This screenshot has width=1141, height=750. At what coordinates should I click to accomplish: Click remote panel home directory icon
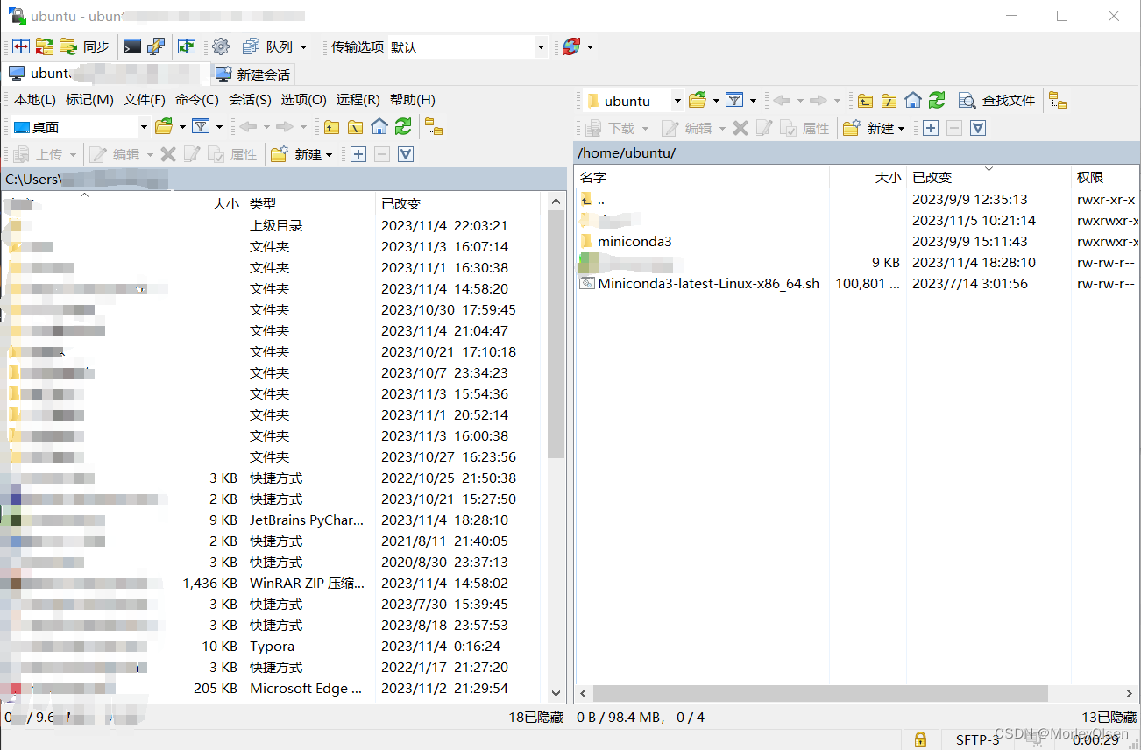(x=913, y=101)
